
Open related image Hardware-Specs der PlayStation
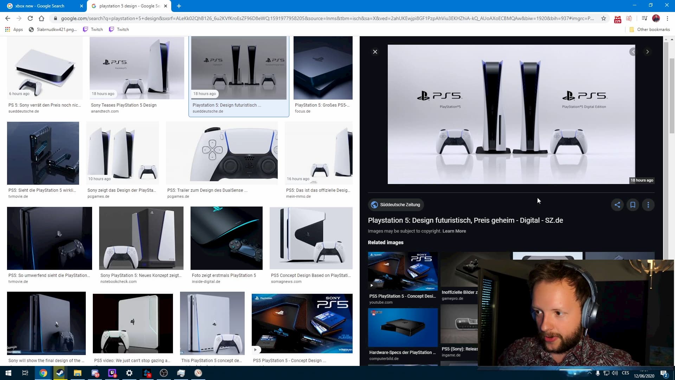click(403, 328)
